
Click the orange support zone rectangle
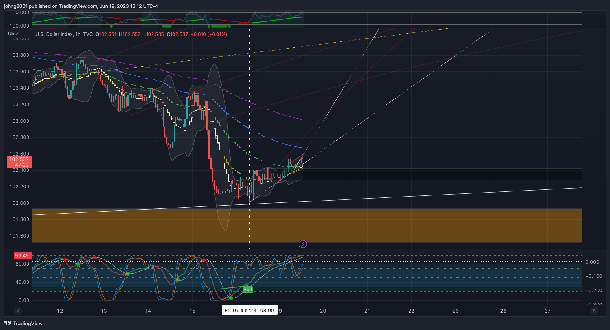point(307,225)
